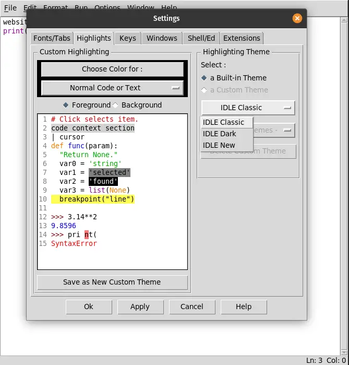
Task: Click the 'func' definition sample
Action: click(76, 146)
